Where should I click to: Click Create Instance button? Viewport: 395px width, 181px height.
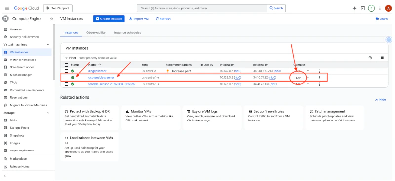(109, 19)
